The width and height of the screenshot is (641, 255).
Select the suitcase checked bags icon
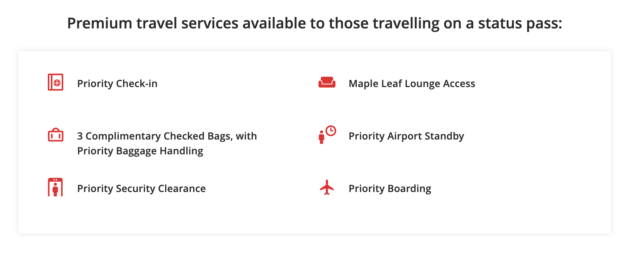click(56, 135)
